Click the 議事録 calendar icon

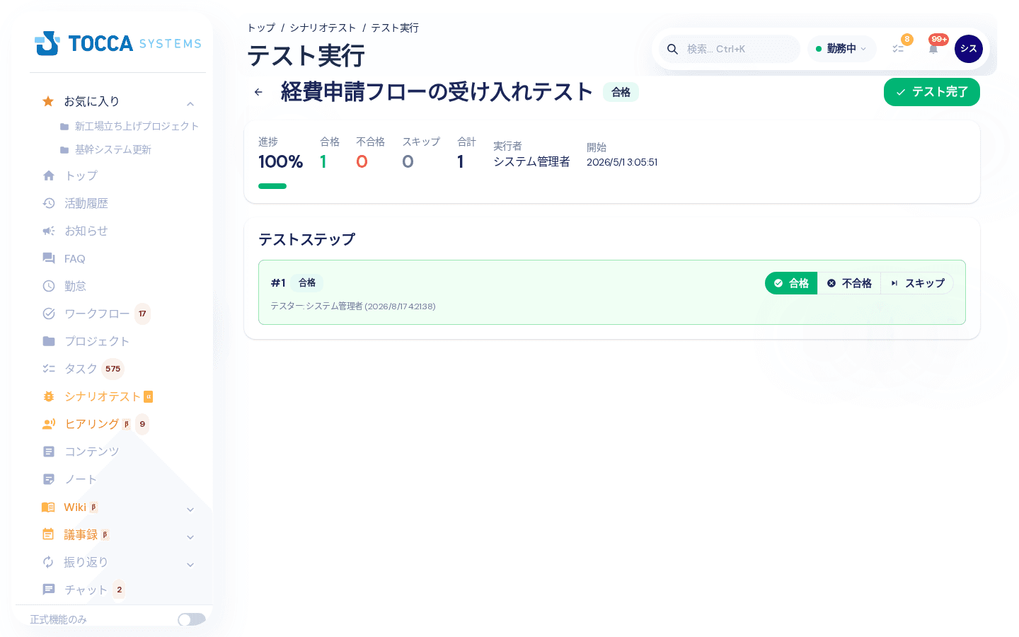[x=48, y=534]
